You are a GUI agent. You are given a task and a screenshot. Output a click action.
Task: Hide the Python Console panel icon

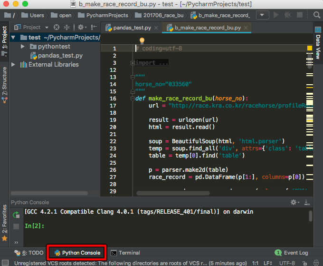pos(307,202)
